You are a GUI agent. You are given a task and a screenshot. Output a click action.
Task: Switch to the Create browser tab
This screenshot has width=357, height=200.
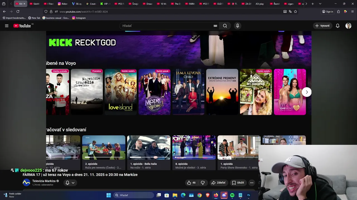click(x=91, y=4)
